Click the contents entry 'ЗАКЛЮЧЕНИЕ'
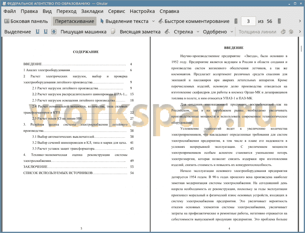 click(35, 167)
